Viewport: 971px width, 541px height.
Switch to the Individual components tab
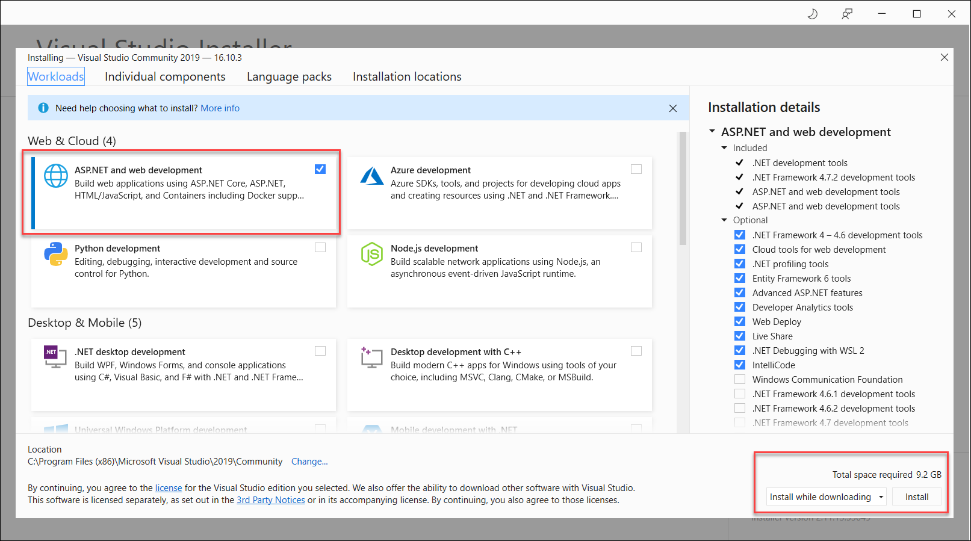(165, 76)
